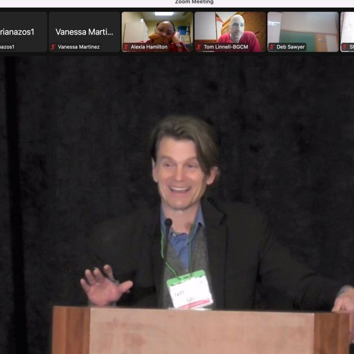This screenshot has height=354, width=354.
Task: Click the "Tom Linnell-BGCM" name label
Action: click(226, 47)
